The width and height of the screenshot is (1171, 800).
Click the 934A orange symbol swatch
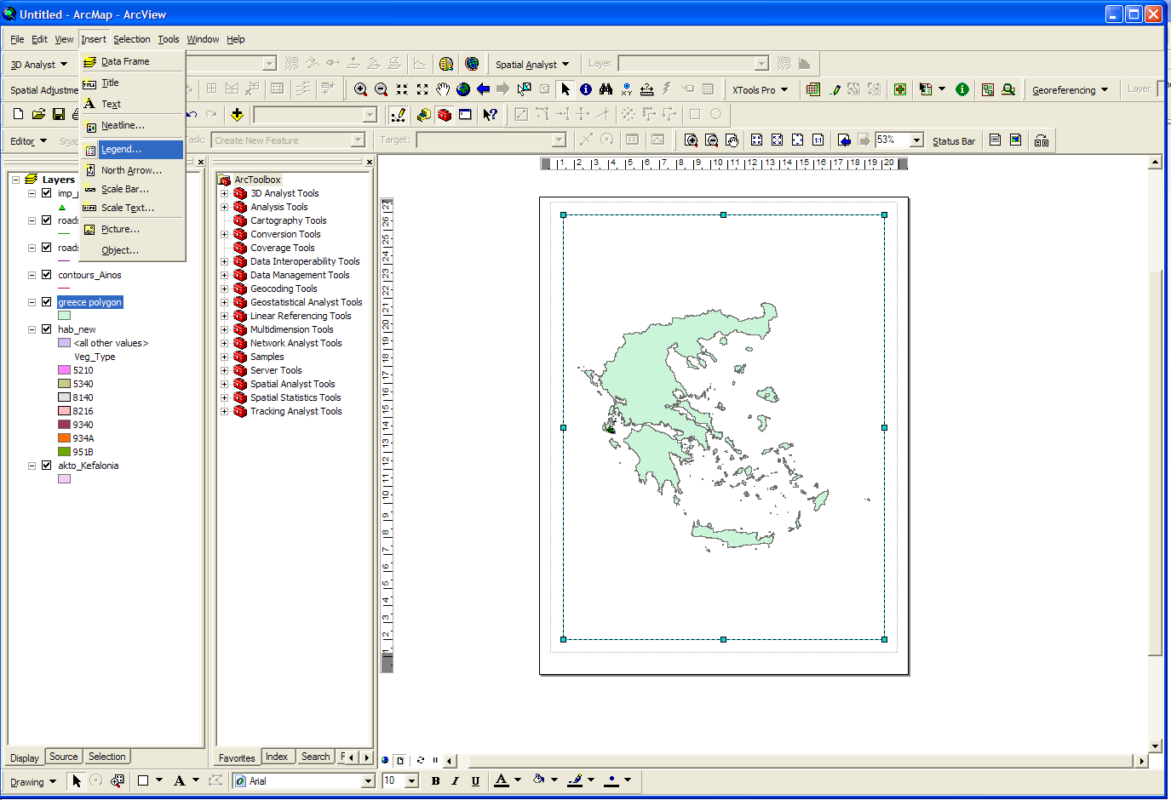(x=64, y=438)
